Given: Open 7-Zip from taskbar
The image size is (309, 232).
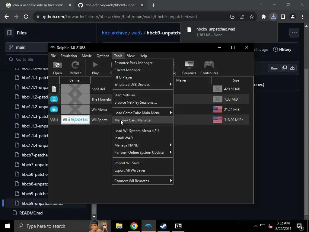Looking at the screenshot, I should click(x=178, y=226).
